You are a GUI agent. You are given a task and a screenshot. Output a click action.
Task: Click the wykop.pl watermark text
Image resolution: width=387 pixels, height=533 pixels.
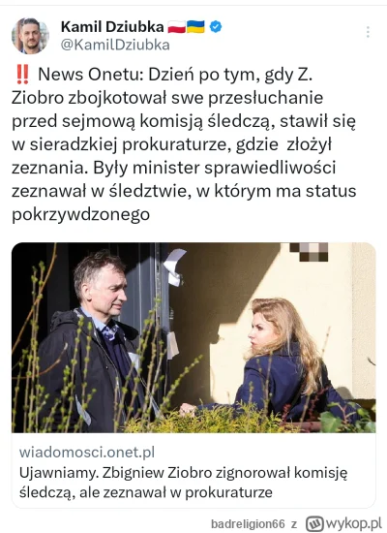click(353, 524)
